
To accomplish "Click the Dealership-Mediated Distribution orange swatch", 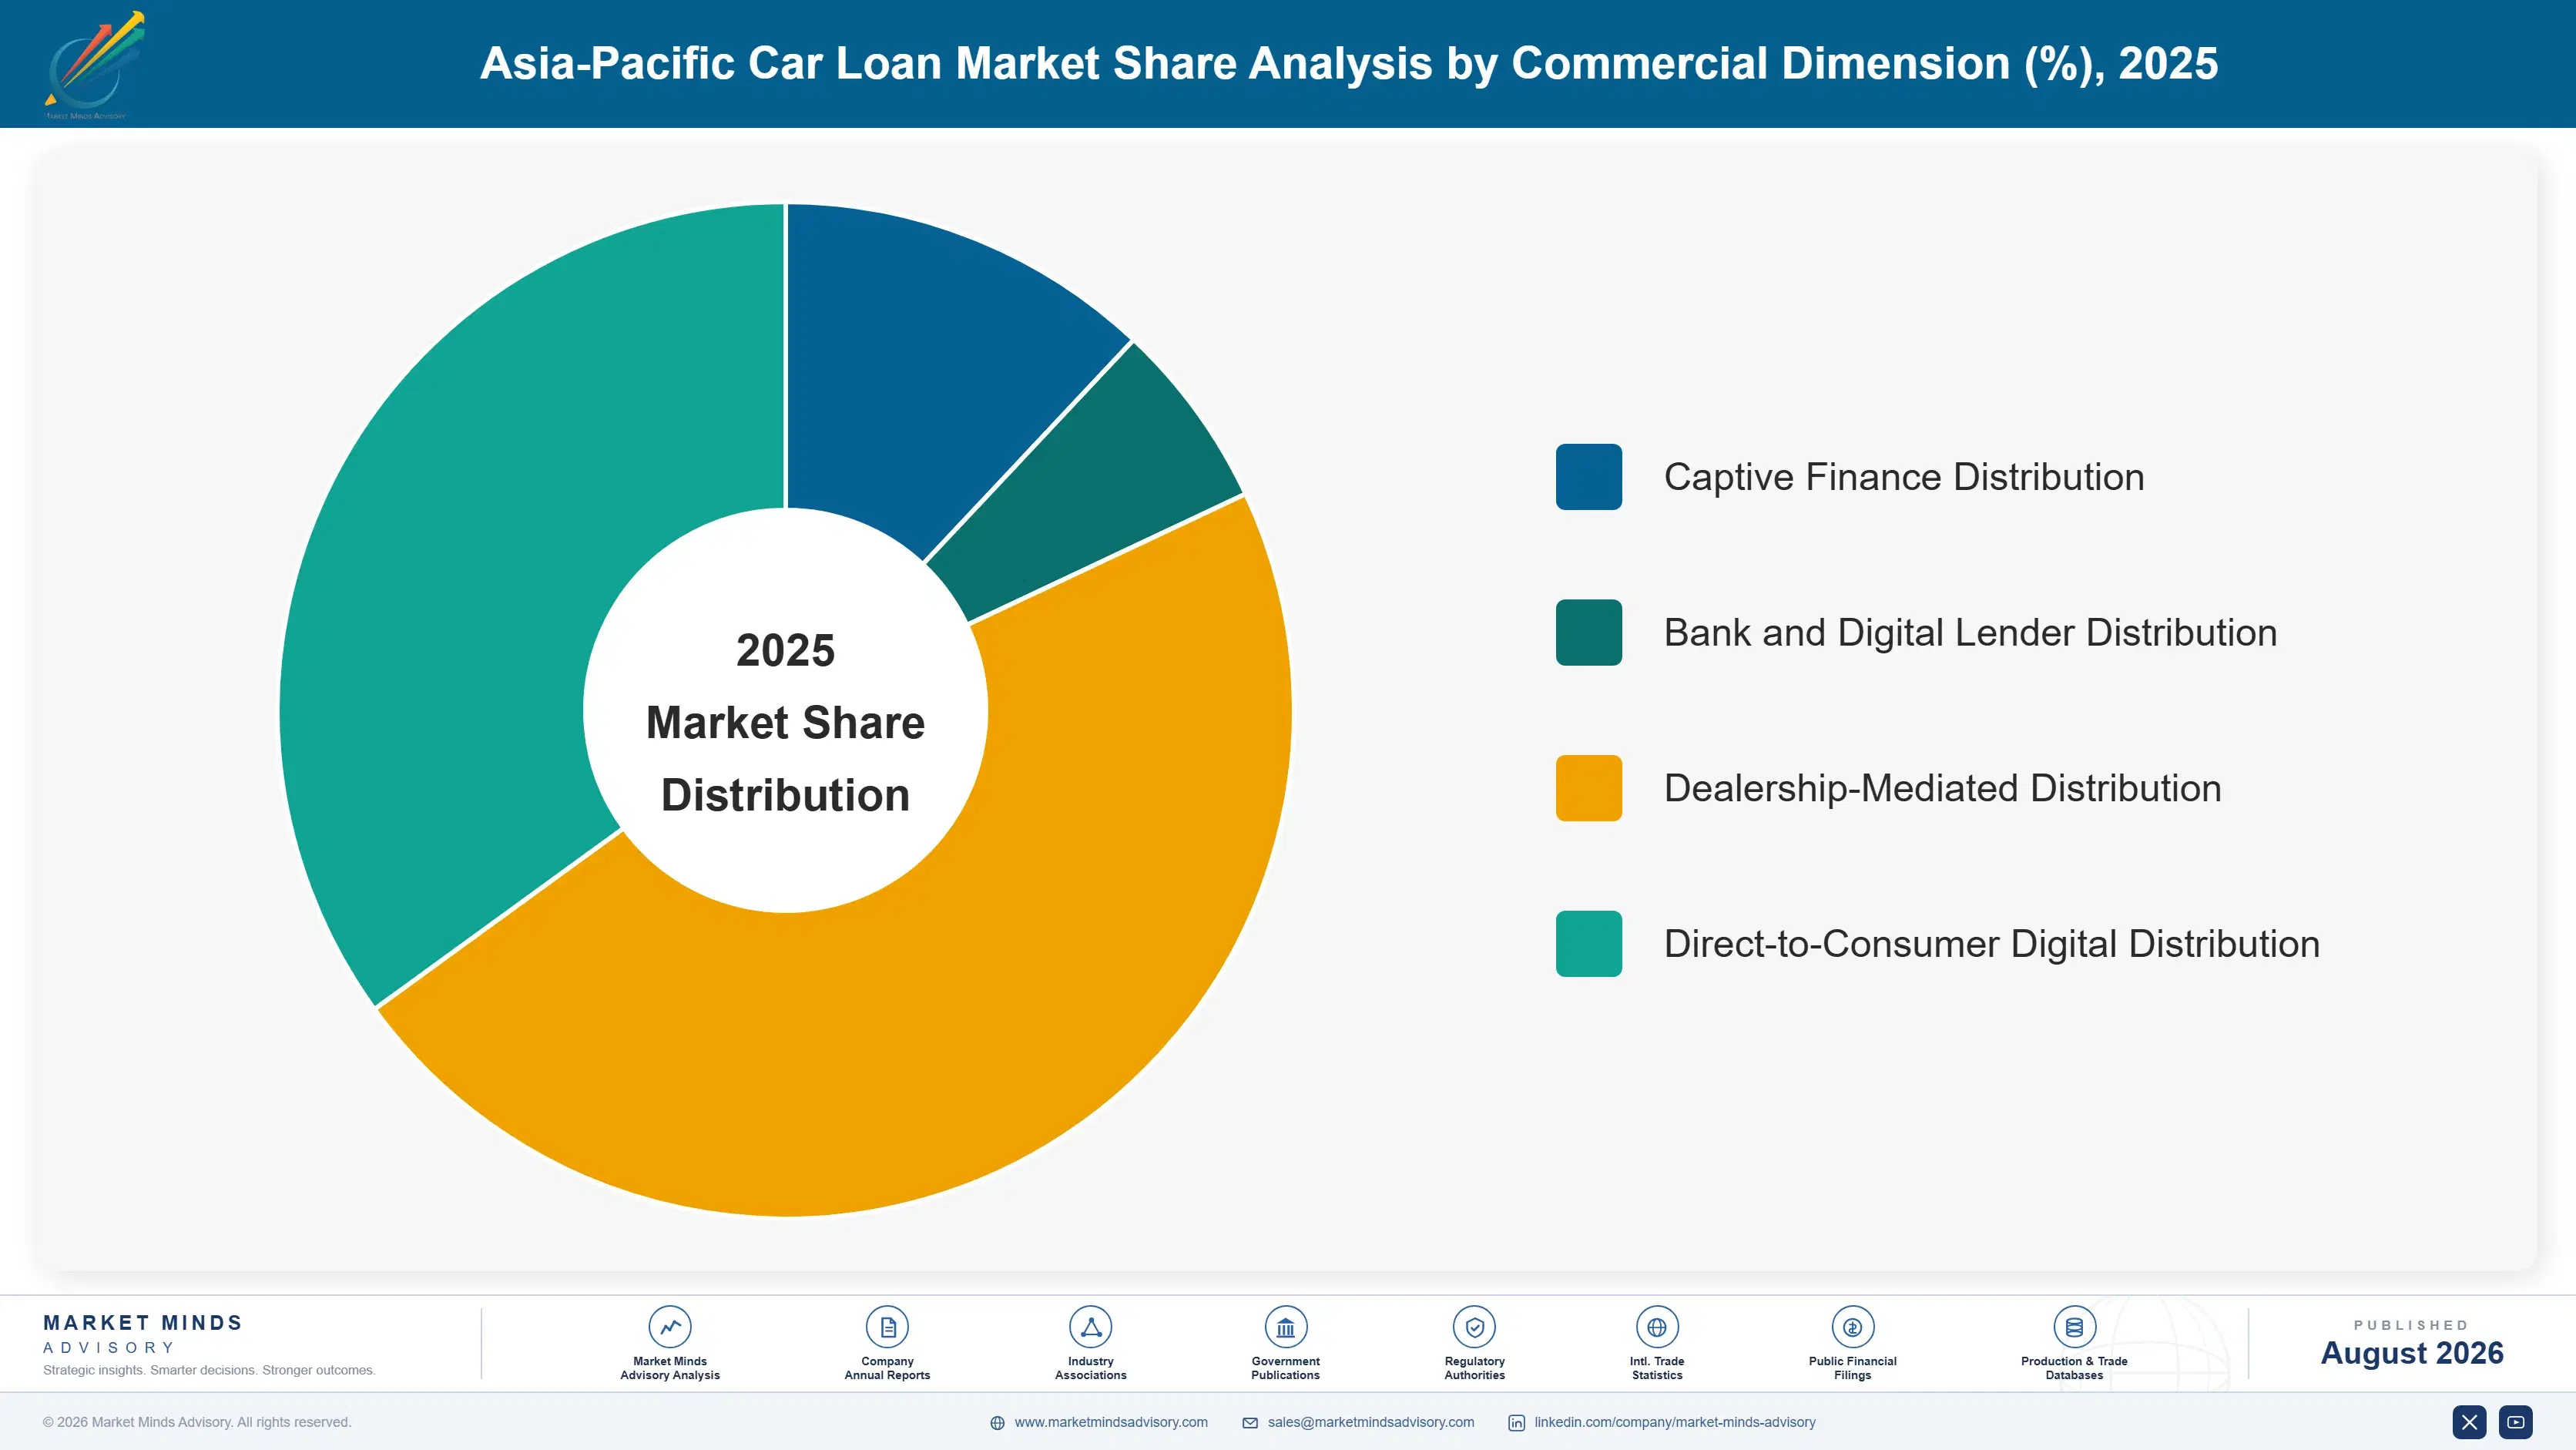I will click(x=1588, y=788).
